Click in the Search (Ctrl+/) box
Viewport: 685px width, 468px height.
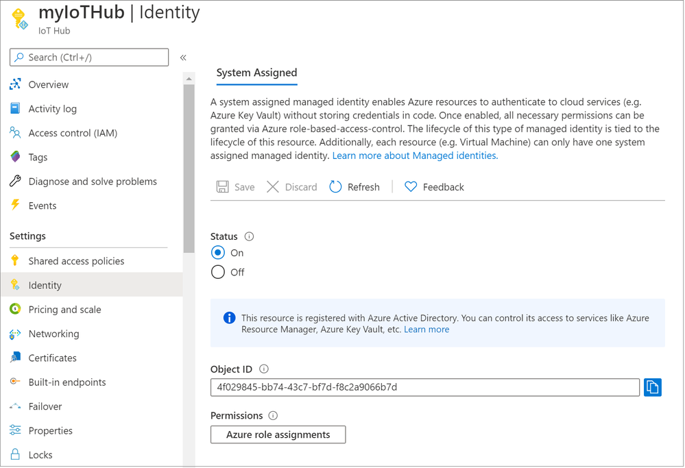89,57
